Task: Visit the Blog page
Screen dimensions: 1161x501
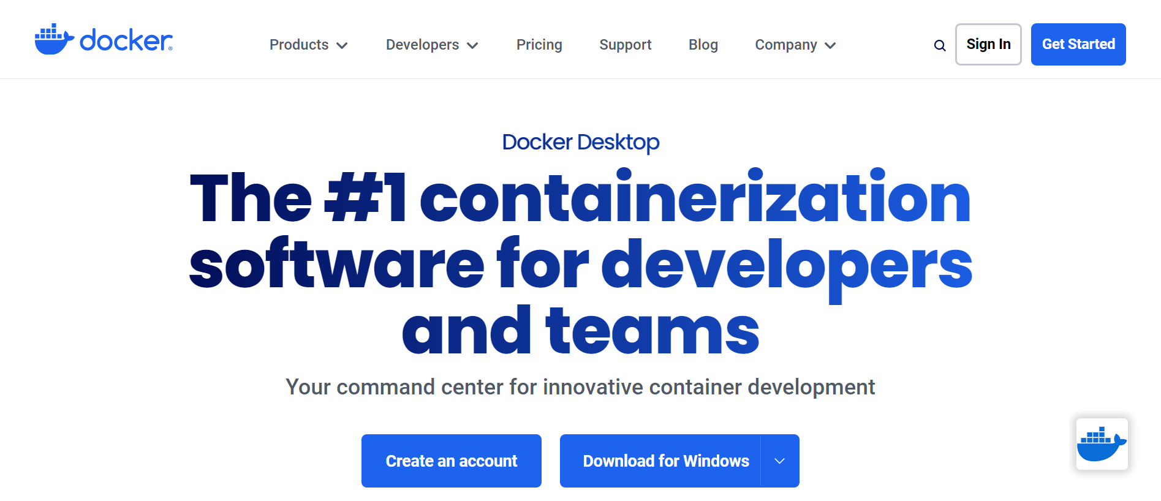Action: point(703,45)
